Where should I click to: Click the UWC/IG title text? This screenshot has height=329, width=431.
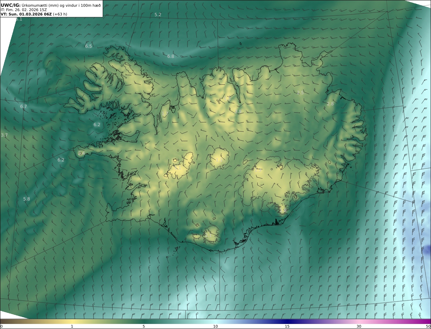tap(11, 5)
